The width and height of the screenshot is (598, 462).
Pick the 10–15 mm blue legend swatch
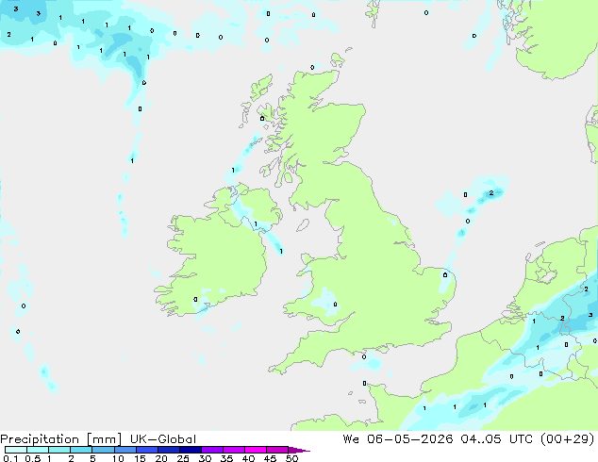coord(125,450)
